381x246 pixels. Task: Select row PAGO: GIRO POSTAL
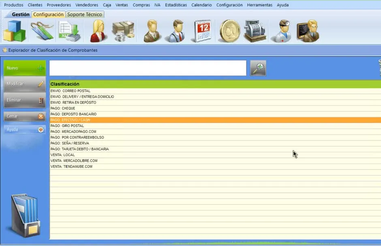(215, 126)
